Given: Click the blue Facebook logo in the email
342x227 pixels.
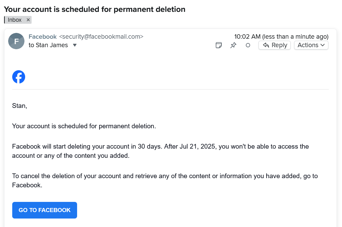Looking at the screenshot, I should pyautogui.click(x=19, y=77).
